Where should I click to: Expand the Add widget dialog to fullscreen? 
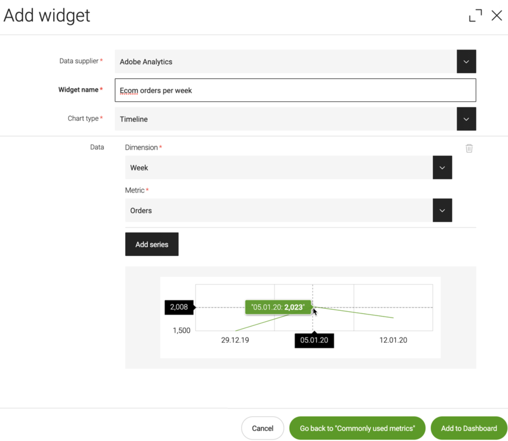(475, 15)
